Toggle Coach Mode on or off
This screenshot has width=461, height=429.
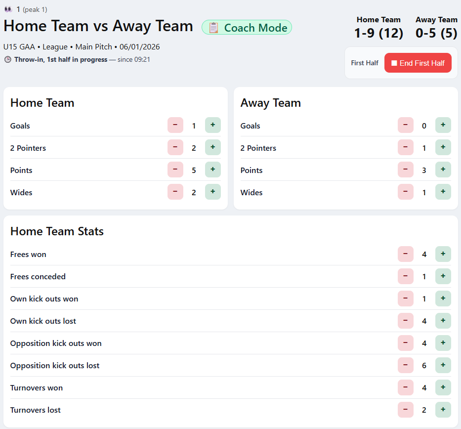tap(247, 28)
